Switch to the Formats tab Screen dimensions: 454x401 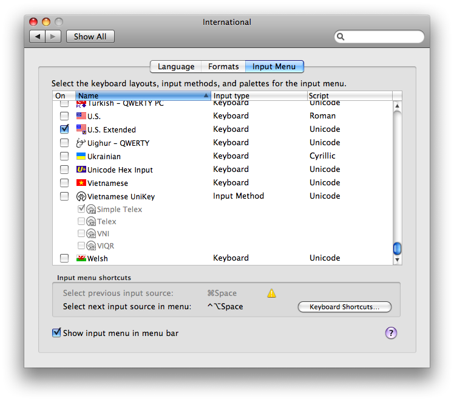click(223, 67)
